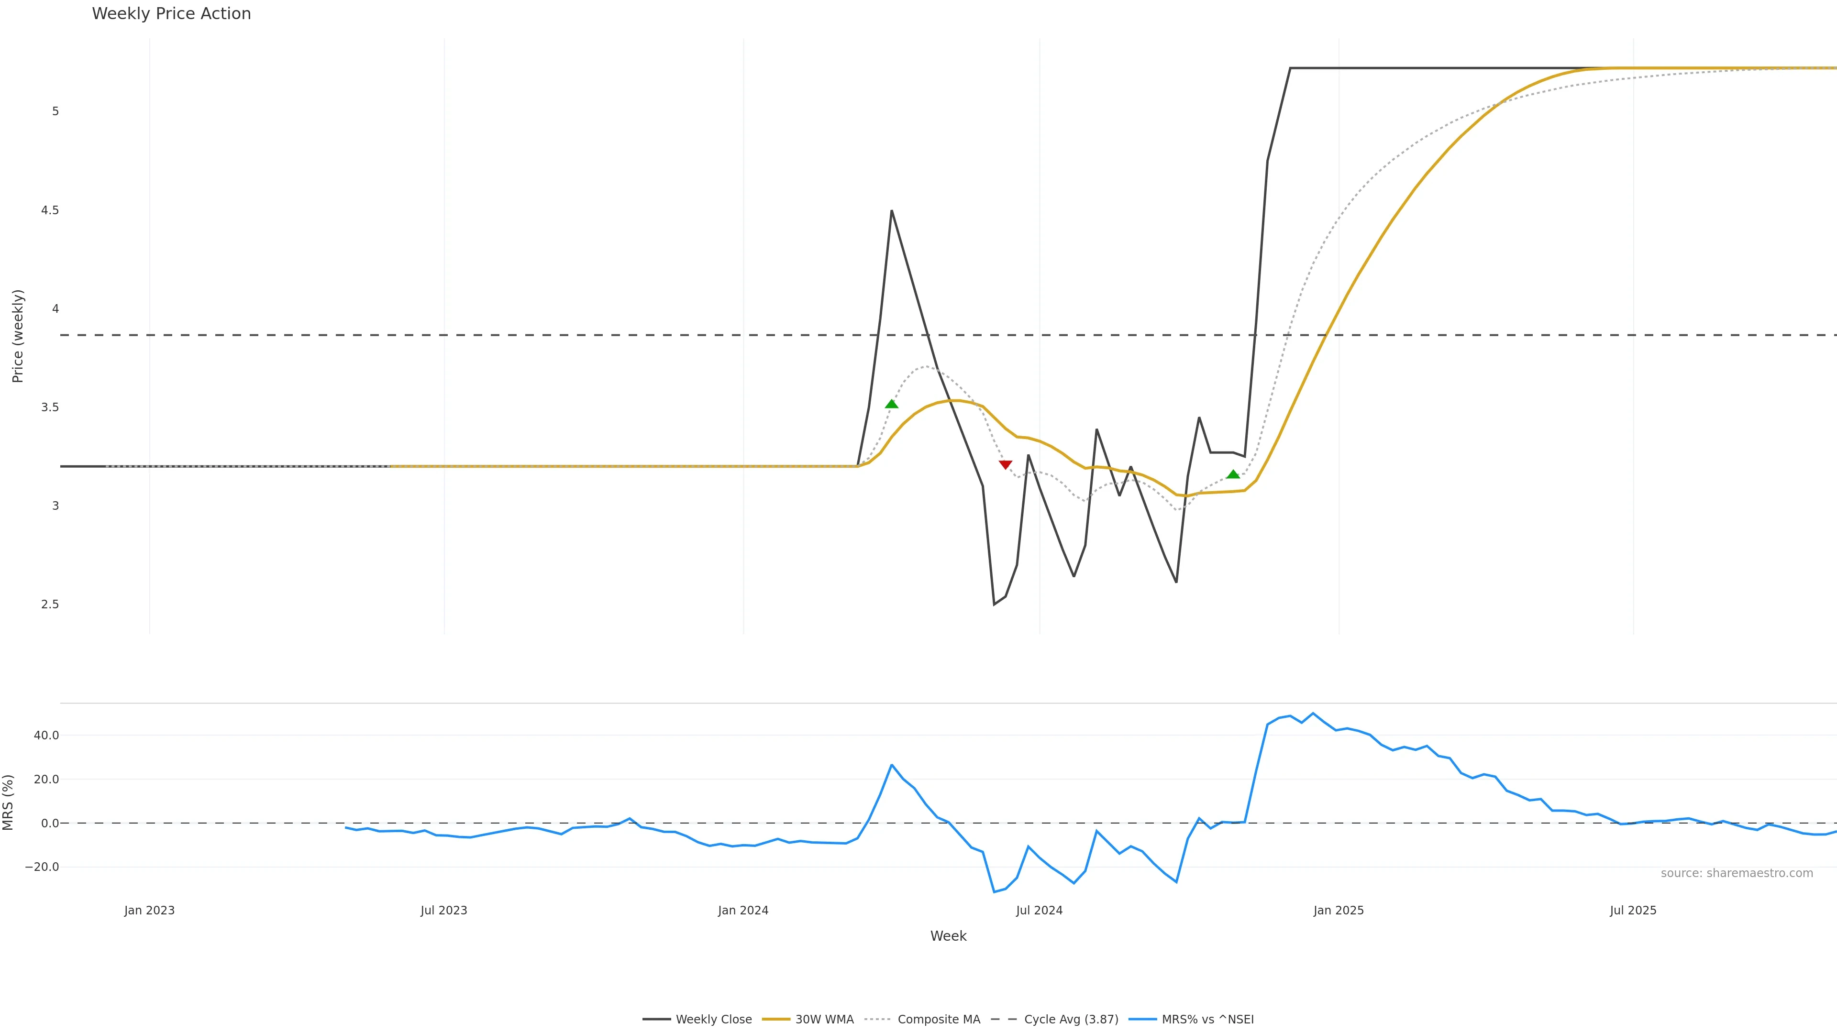Hide the Composite MA legend entry

click(x=939, y=1020)
